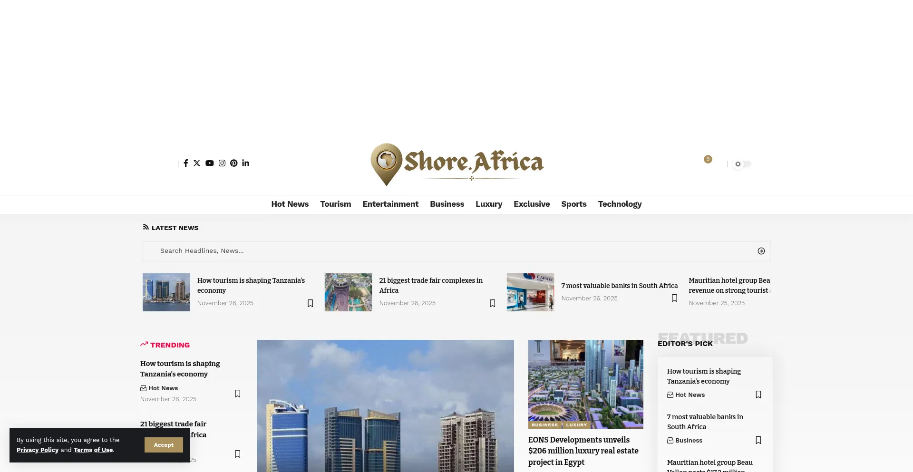Bookmark the 7 most valuable banks article
The image size is (913, 472).
coord(674,298)
